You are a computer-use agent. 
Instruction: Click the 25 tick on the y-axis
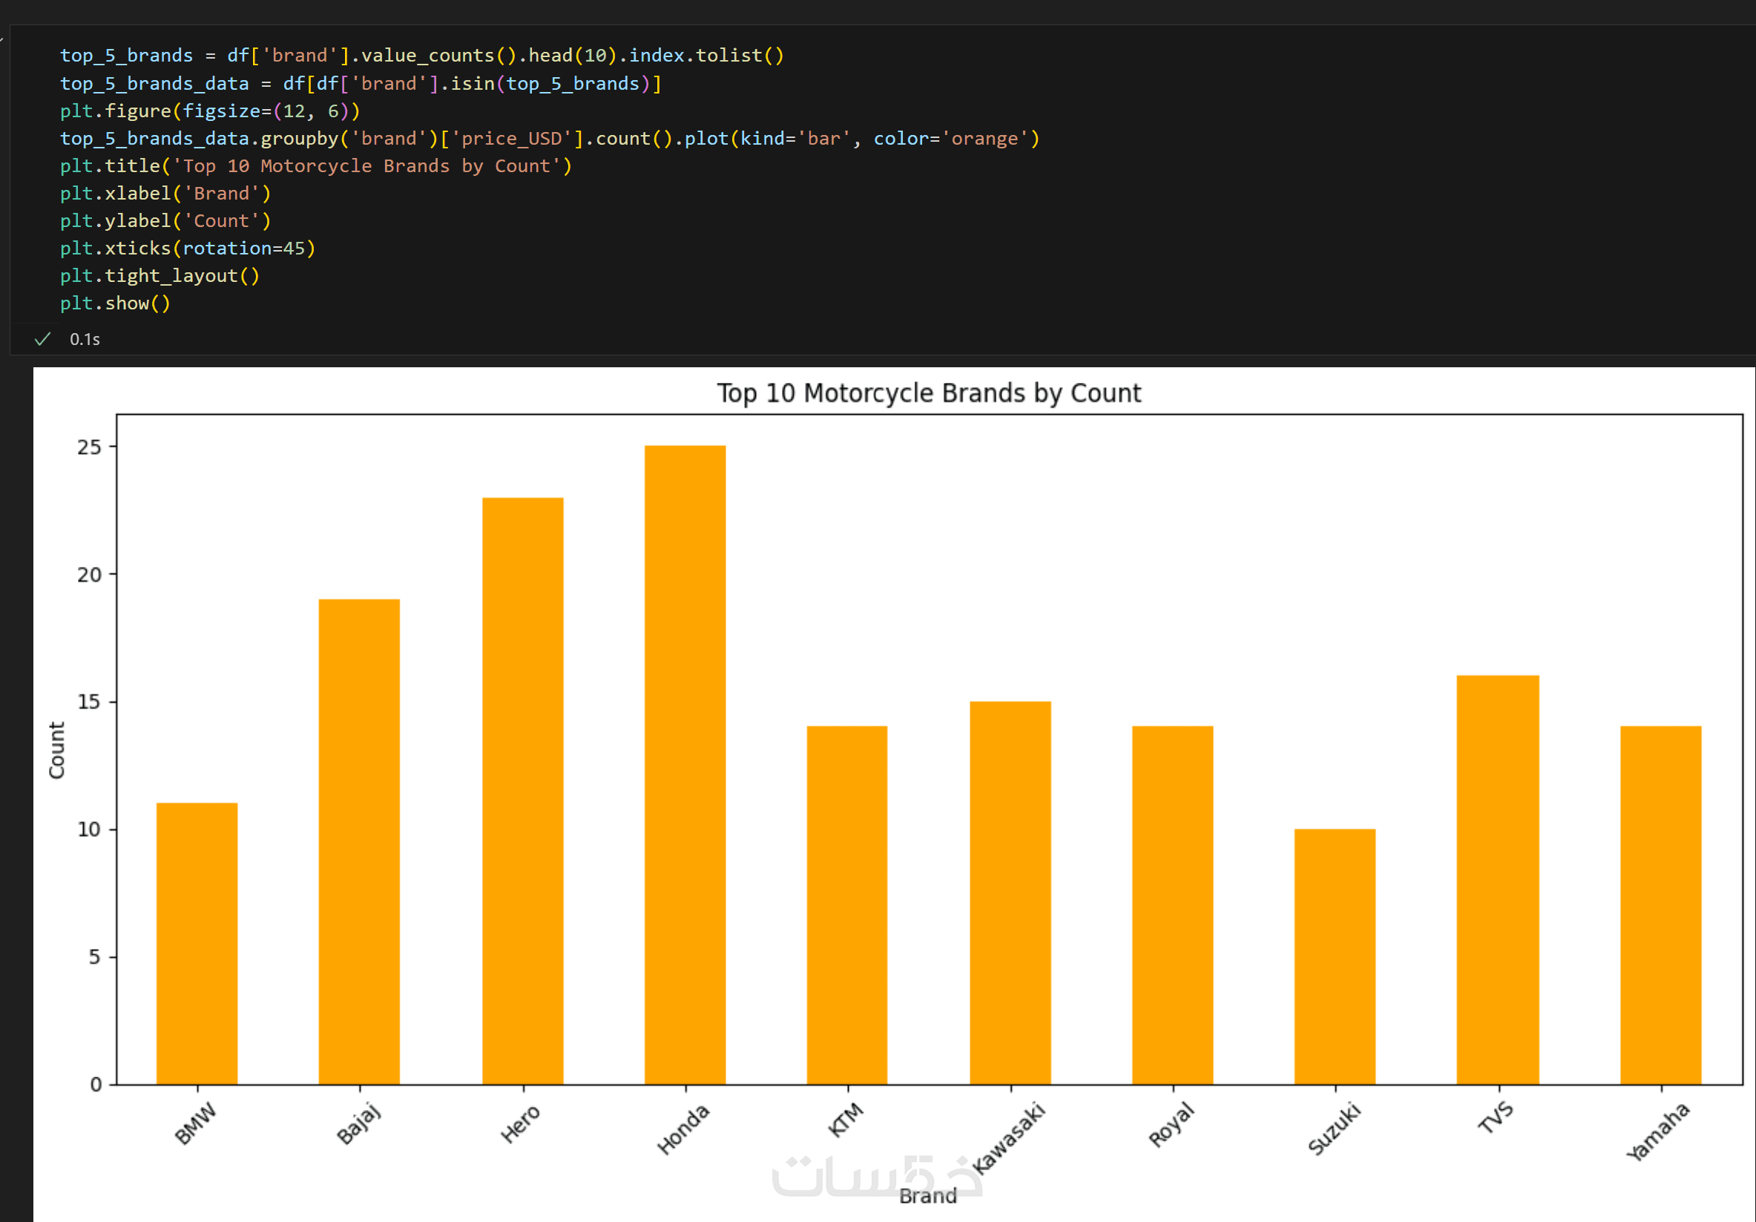89,447
